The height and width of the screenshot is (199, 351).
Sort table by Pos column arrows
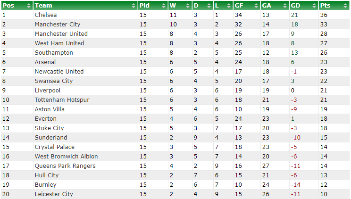[x=29, y=6]
